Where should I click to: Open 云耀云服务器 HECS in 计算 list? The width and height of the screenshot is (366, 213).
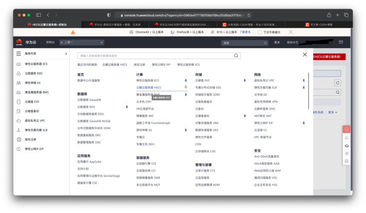point(149,87)
